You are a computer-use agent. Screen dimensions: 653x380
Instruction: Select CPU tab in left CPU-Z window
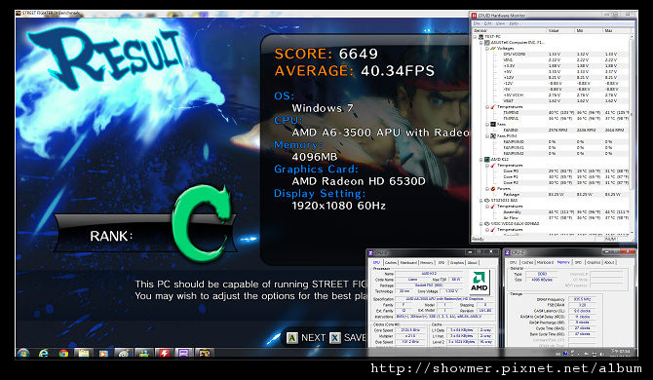[376, 263]
